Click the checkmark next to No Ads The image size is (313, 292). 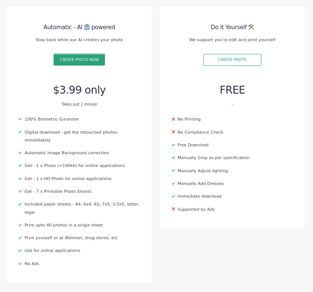point(20,264)
